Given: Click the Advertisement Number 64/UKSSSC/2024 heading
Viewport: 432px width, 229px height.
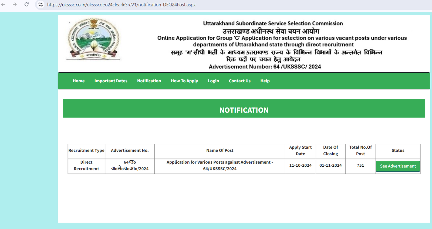Looking at the screenshot, I should point(265,67).
